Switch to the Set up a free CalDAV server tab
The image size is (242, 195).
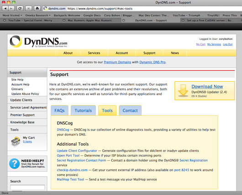pos(210,20)
